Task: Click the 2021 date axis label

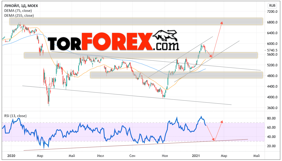Action: click(196, 156)
